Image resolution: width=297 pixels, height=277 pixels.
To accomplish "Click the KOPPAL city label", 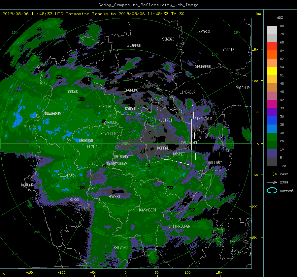I will (x=163, y=148).
